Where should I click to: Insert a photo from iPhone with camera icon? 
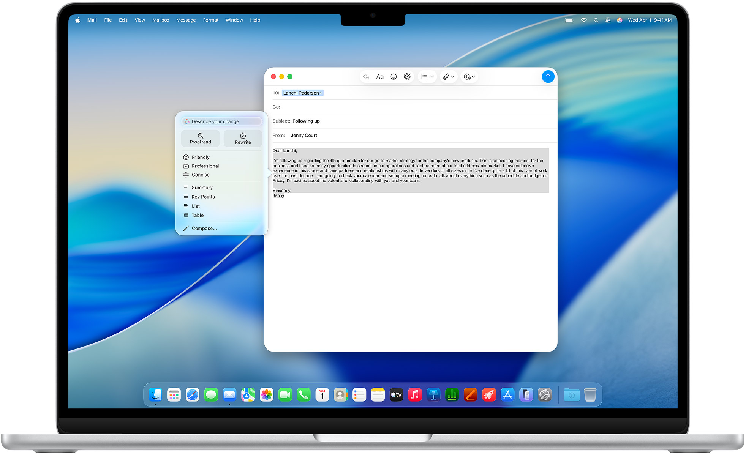[466, 76]
